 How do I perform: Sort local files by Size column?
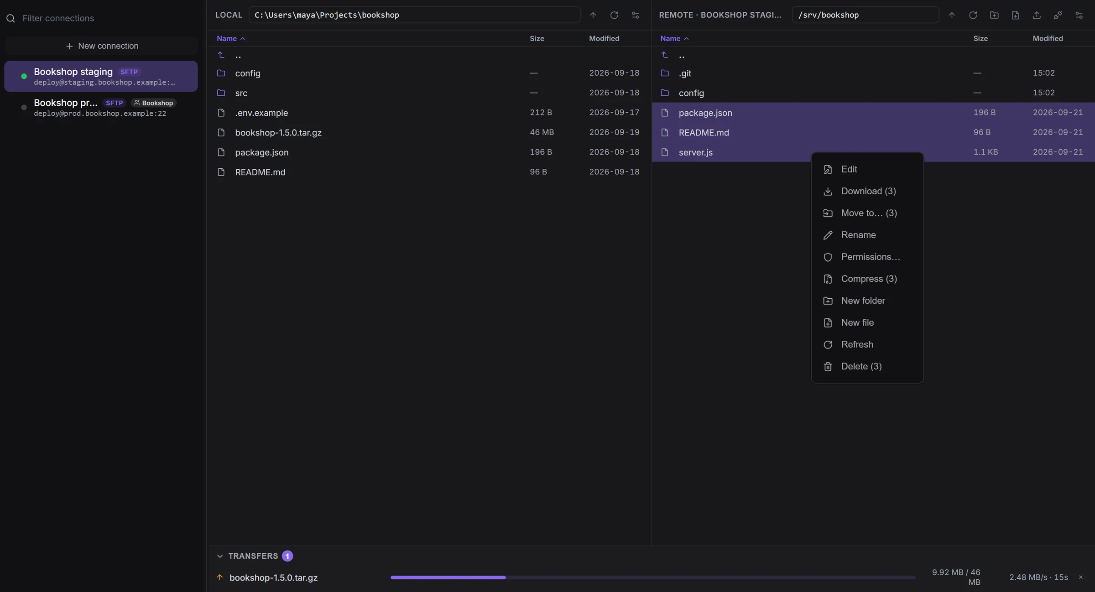click(x=537, y=38)
